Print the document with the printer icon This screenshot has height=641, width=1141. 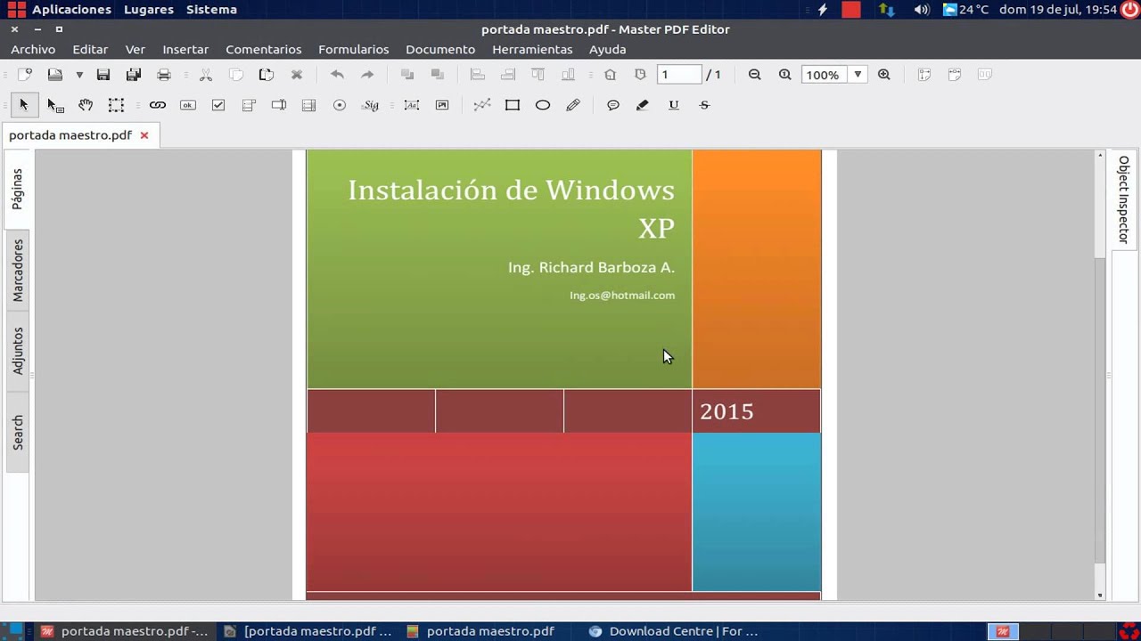(164, 75)
